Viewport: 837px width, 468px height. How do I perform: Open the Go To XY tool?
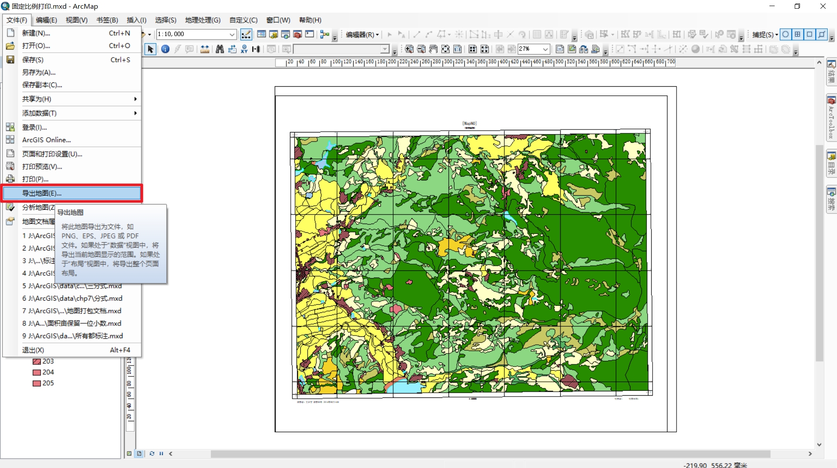click(x=244, y=49)
